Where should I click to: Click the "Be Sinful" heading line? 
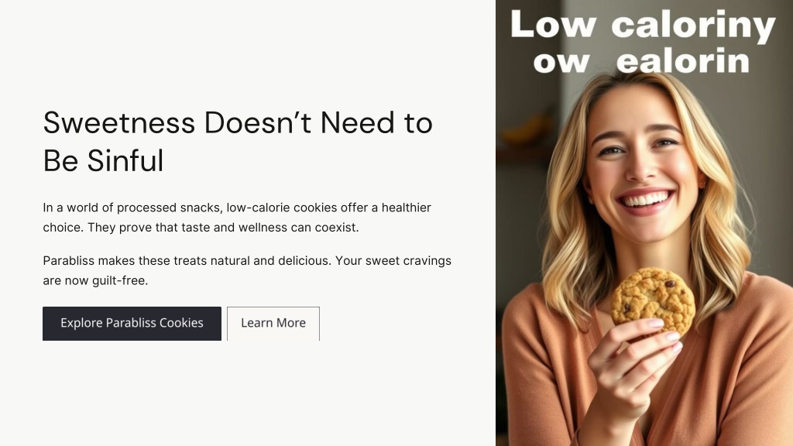(103, 161)
